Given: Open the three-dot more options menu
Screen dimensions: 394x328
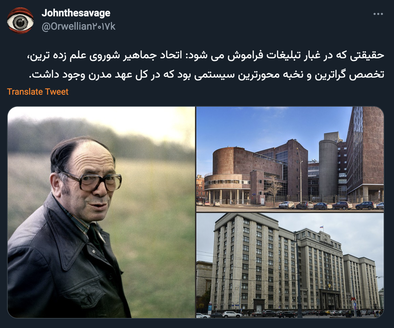Looking at the screenshot, I should 378,14.
